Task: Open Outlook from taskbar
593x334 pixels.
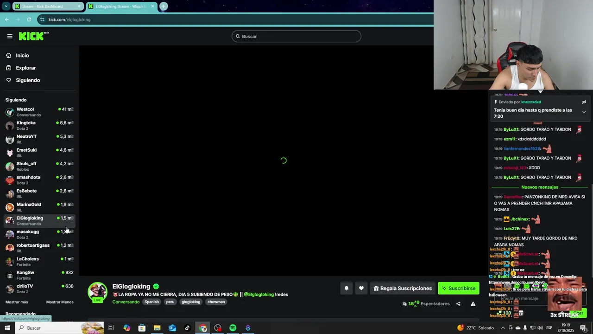Action: coord(172,328)
